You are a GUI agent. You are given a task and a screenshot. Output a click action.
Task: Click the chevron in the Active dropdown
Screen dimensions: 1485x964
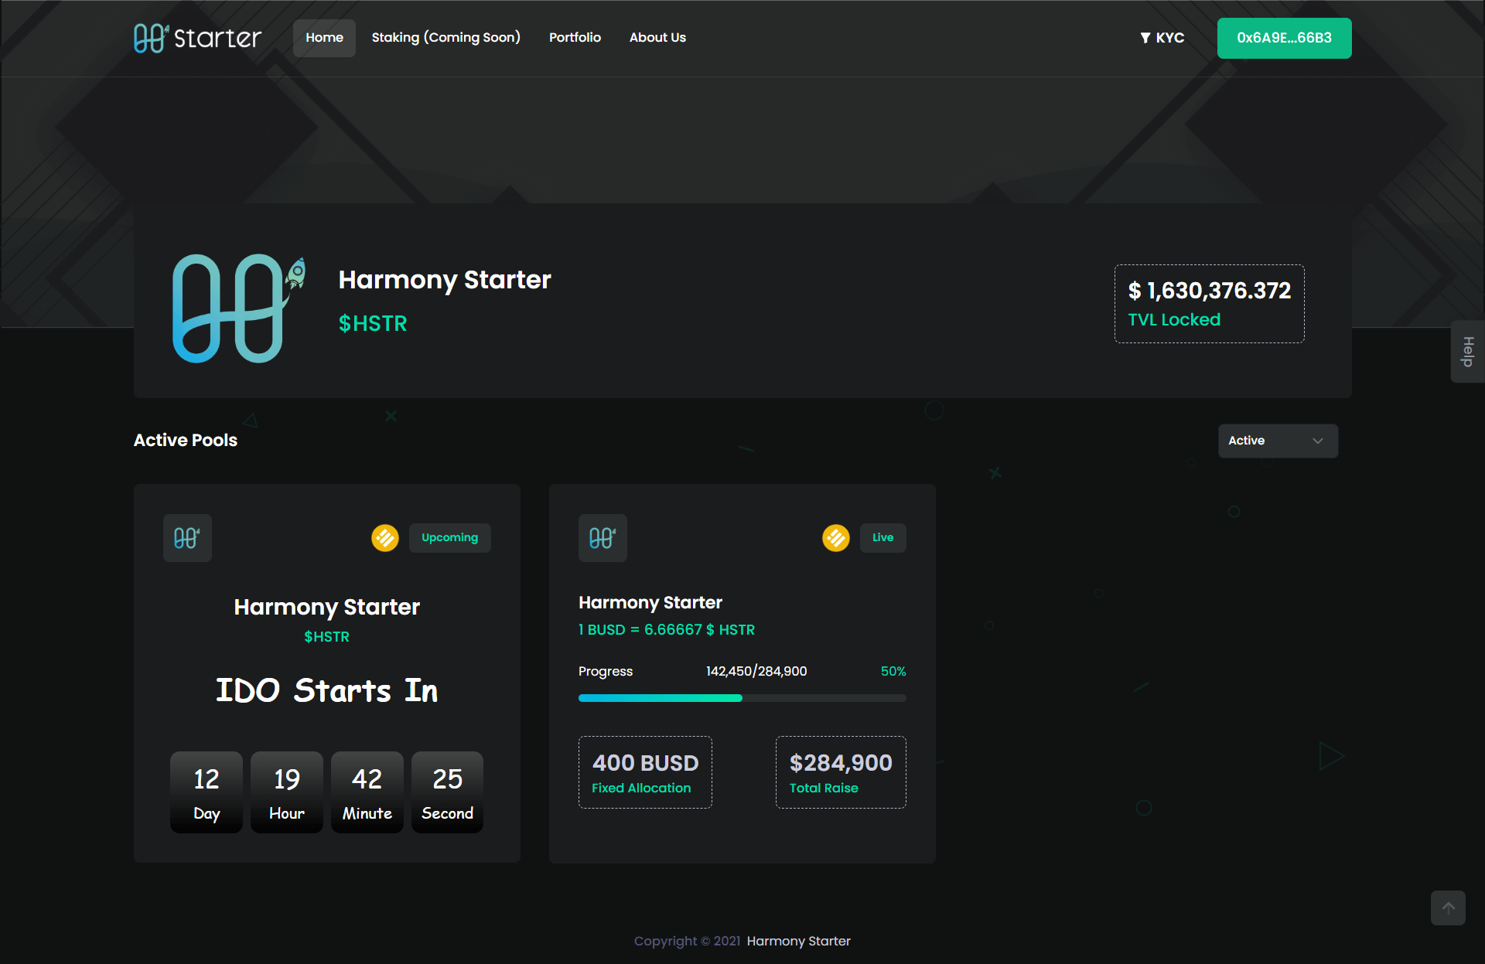1318,441
